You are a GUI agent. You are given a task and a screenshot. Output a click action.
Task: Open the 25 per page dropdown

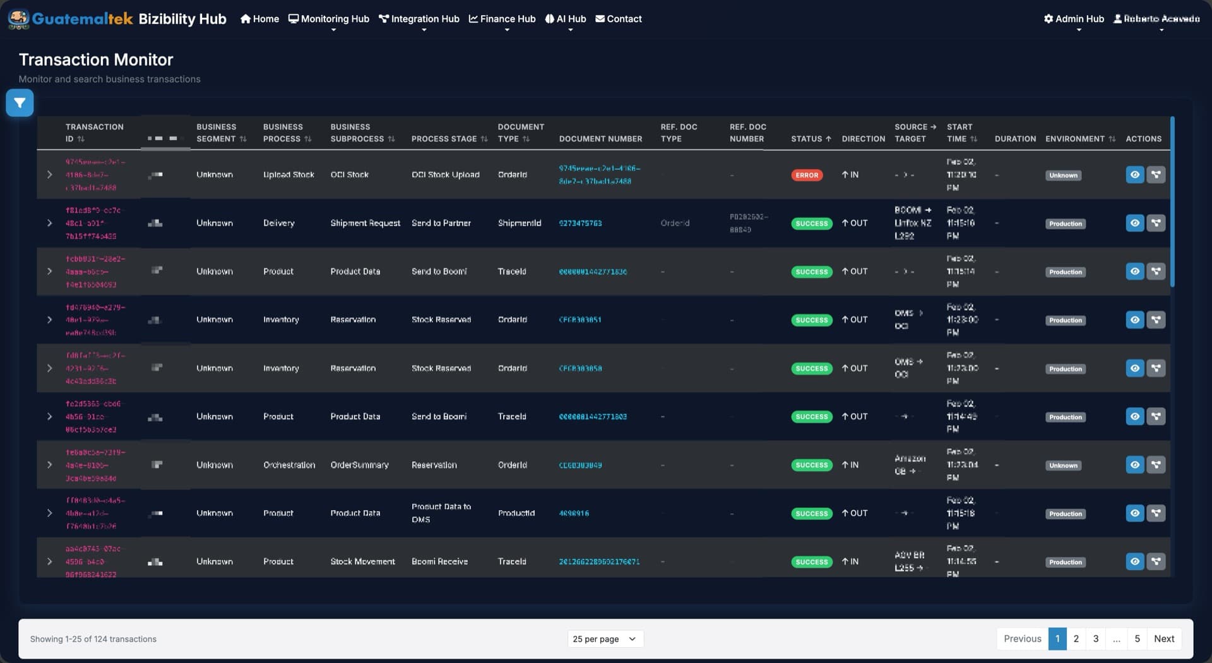[x=605, y=639]
